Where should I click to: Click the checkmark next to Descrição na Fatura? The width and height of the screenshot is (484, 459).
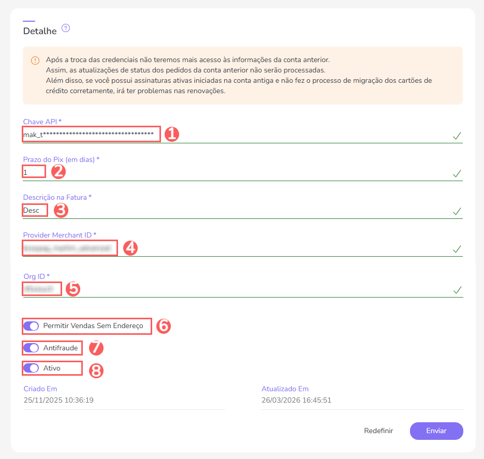pos(456,212)
